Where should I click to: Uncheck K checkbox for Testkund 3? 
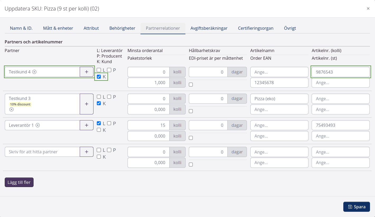[99, 103]
